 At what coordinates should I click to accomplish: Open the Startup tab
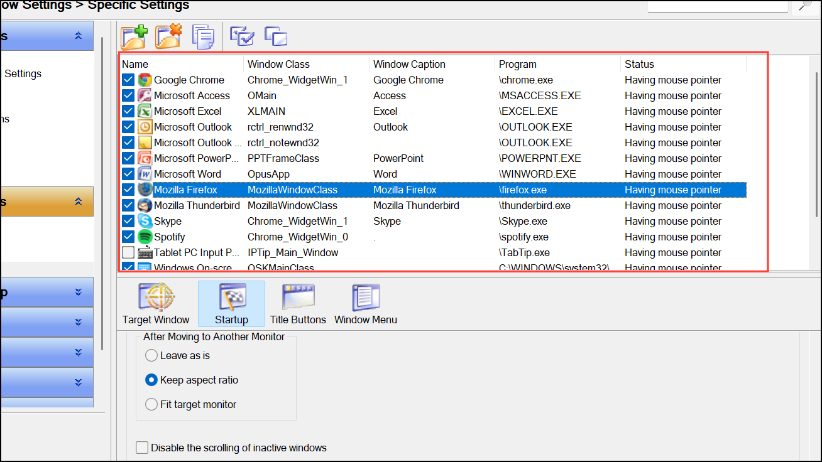click(231, 304)
